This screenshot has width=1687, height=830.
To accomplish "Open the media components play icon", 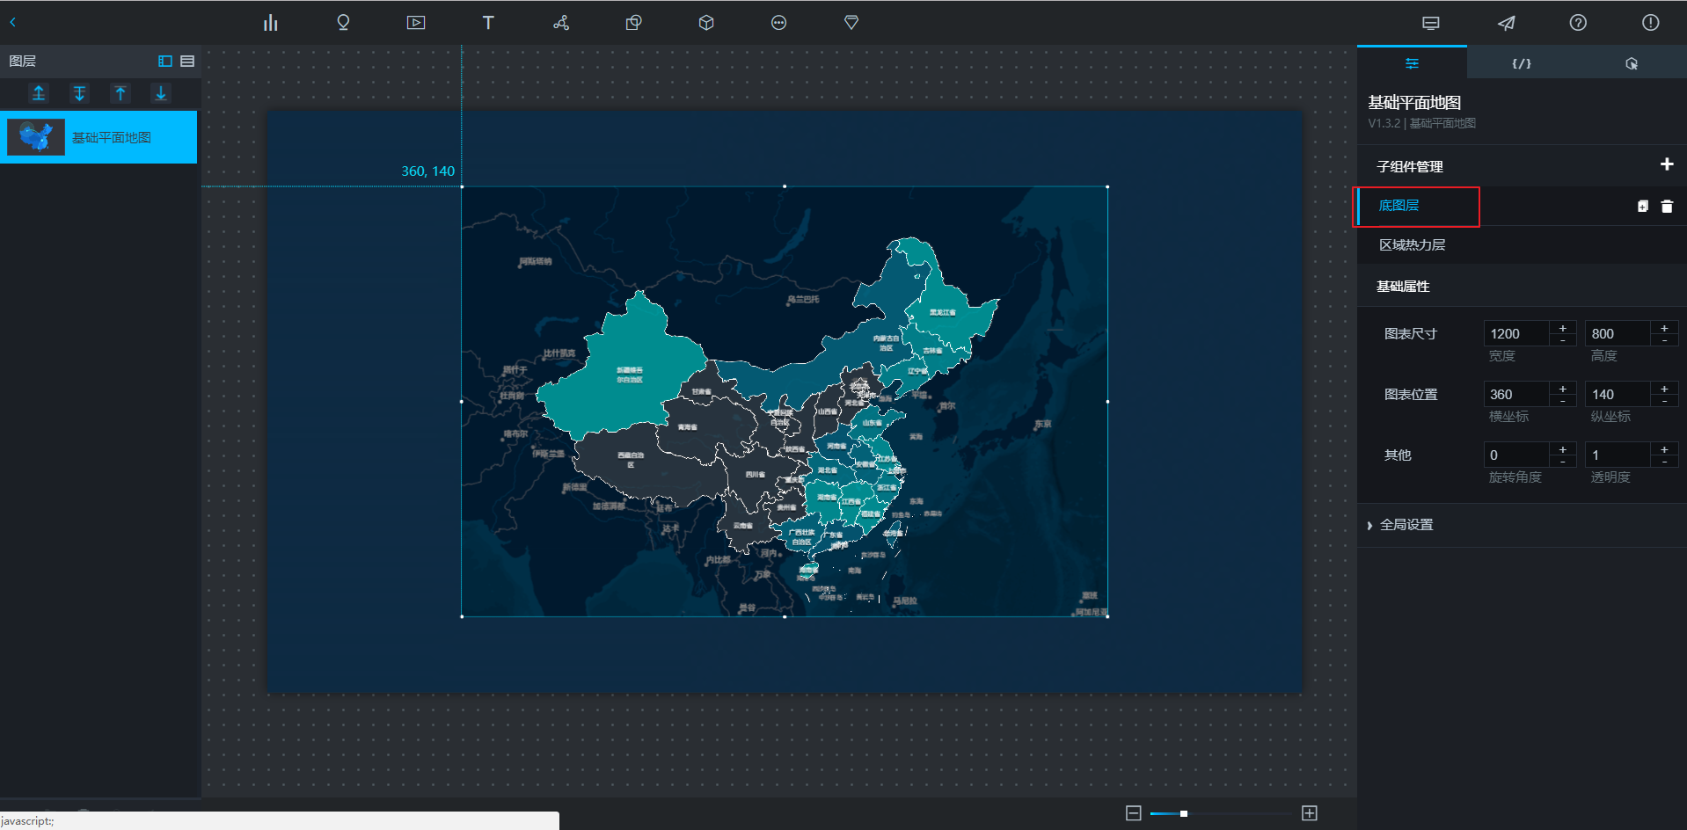I will pyautogui.click(x=416, y=23).
